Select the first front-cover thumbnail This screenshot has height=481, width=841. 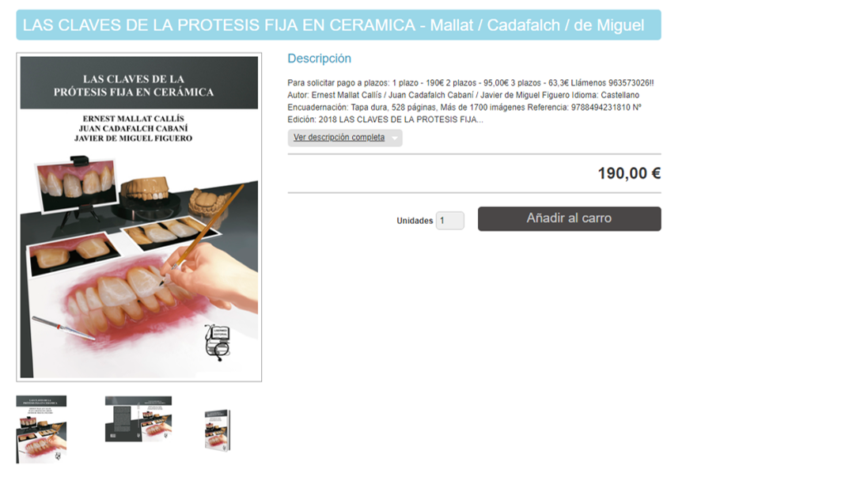(41, 429)
